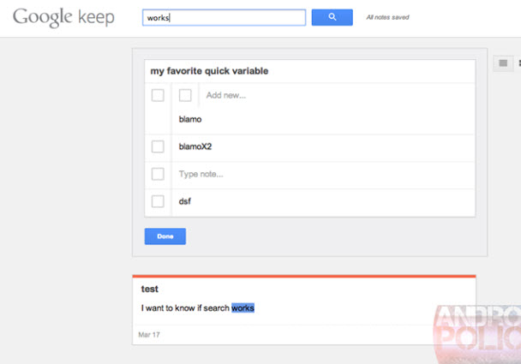Switch to grid view icon at right edge
The image size is (521, 364).
[x=517, y=63]
